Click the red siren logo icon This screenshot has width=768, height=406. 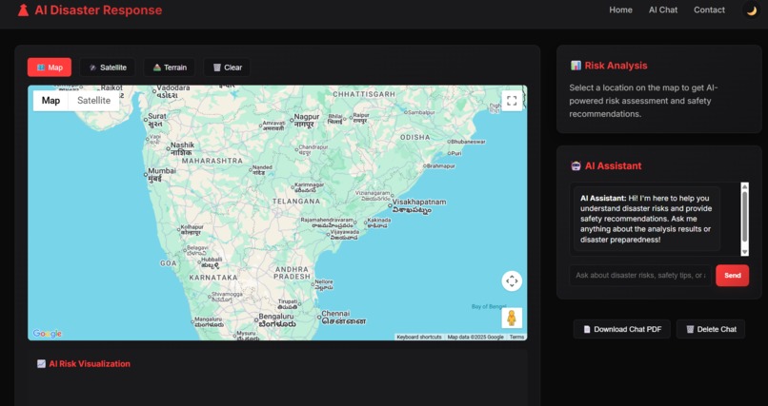23,10
